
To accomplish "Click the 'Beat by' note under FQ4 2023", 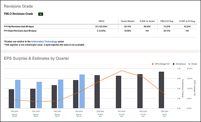I will pyautogui.click(x=15, y=115).
